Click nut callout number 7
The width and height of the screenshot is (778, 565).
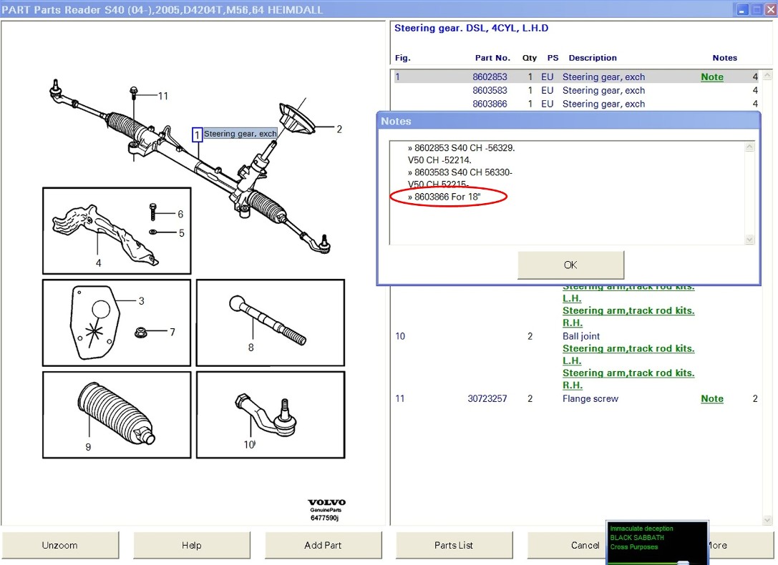172,332
